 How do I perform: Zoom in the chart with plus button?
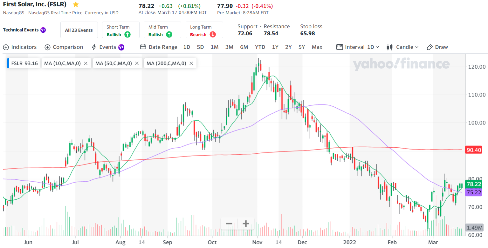point(245,224)
